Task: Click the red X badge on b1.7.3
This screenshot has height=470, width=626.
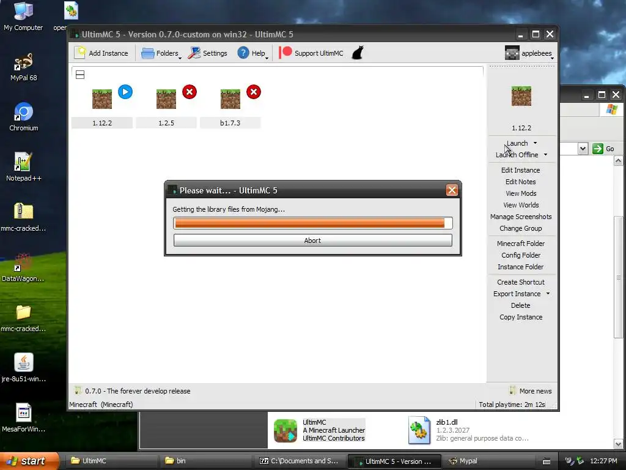Action: coord(254,92)
